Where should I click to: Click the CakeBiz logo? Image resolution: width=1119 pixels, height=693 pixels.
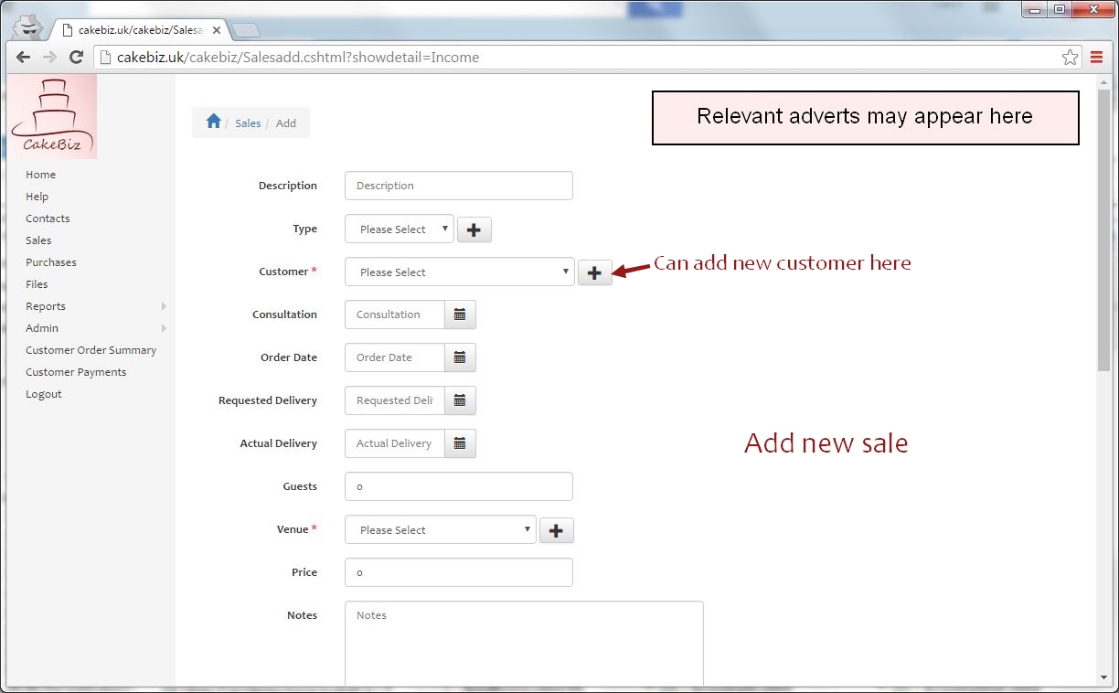pos(53,117)
